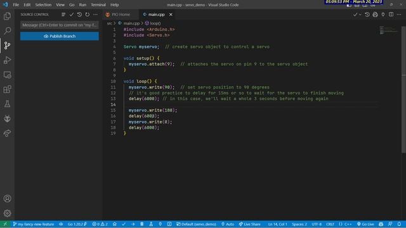Click the src breadcrumb
The width and height of the screenshot is (406, 228).
click(x=109, y=23)
